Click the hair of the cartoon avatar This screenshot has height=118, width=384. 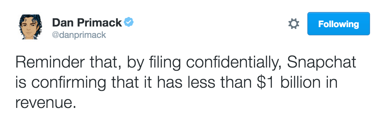point(31,20)
